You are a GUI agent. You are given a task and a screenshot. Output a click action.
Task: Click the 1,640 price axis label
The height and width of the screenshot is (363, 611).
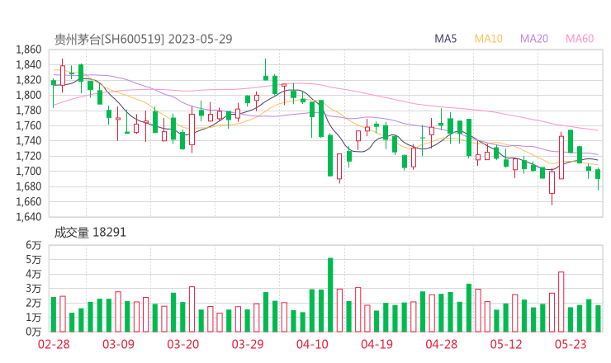pyautogui.click(x=28, y=216)
